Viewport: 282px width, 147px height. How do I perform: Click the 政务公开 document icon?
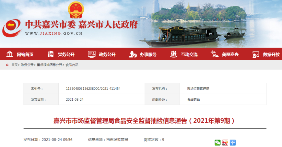pos(91,54)
